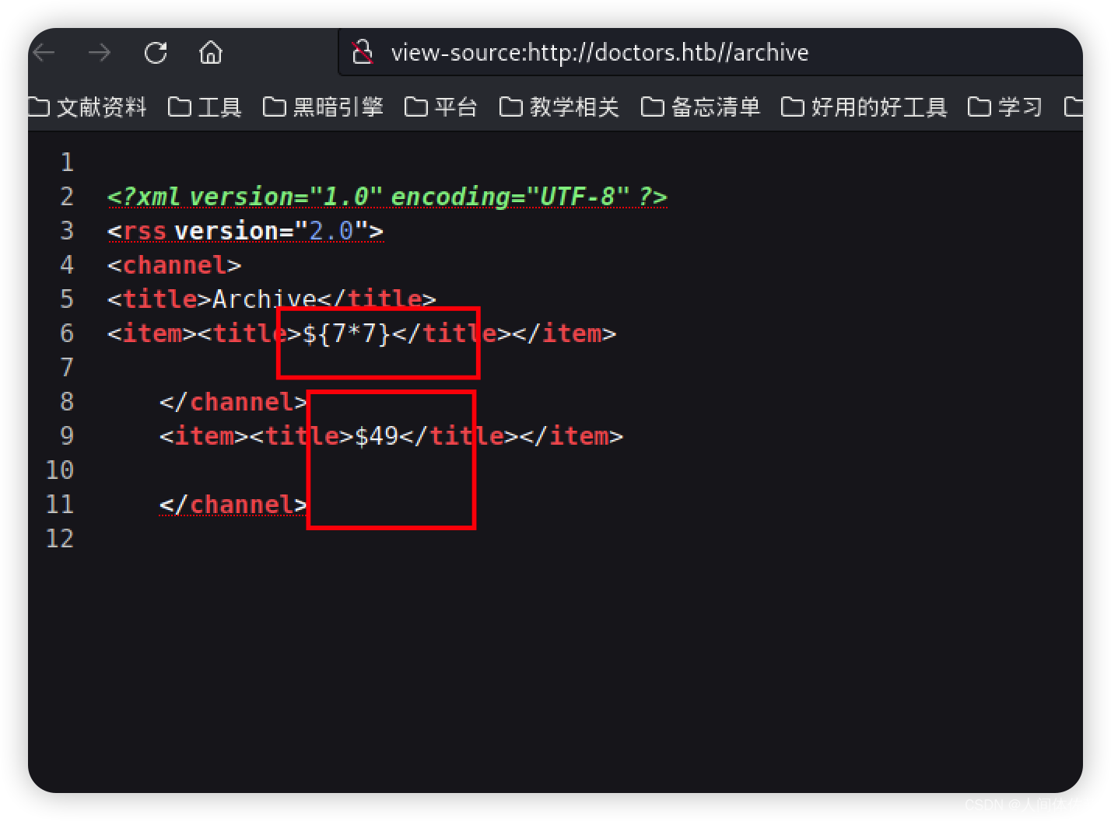The image size is (1111, 821).
Task: Click line number 1 in the gutter
Action: click(67, 162)
